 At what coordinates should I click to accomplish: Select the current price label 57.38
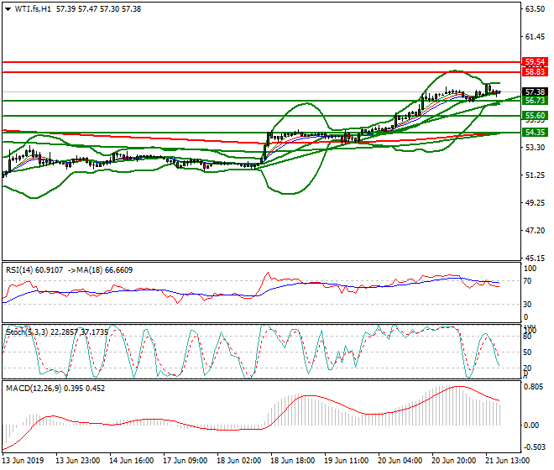(535, 92)
